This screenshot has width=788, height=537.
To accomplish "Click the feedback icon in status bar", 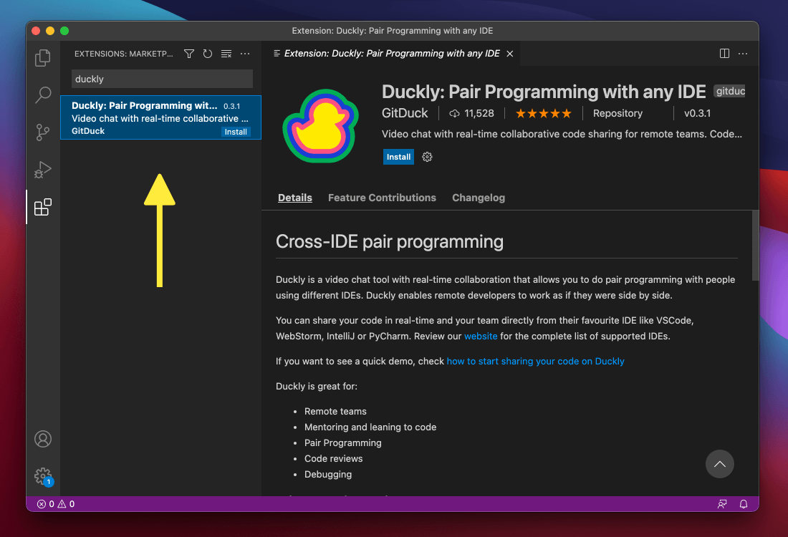I will pyautogui.click(x=722, y=504).
